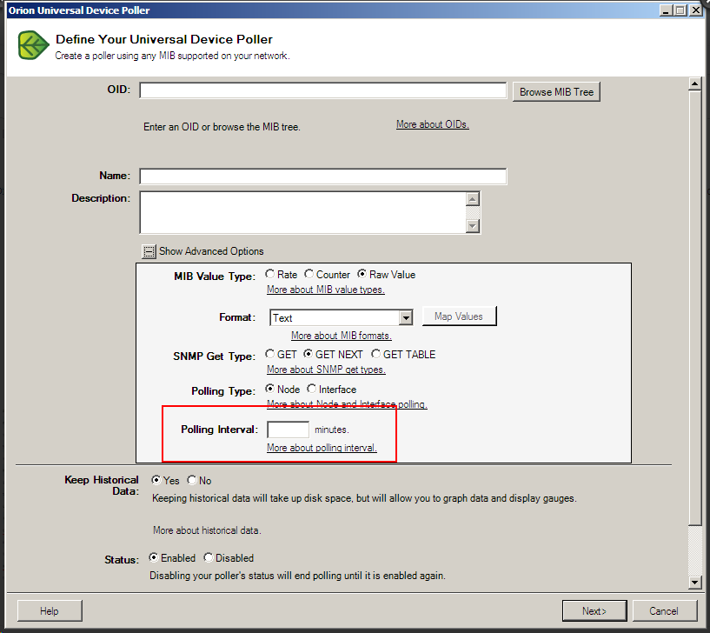Click the Polling Interval minutes field
The image size is (710, 633).
pyautogui.click(x=288, y=429)
